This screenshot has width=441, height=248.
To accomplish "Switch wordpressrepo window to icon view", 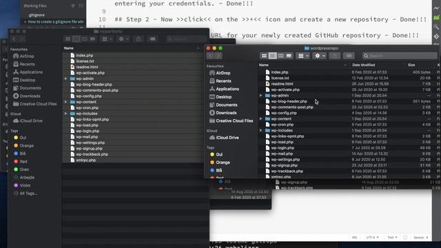I will coord(264,56).
